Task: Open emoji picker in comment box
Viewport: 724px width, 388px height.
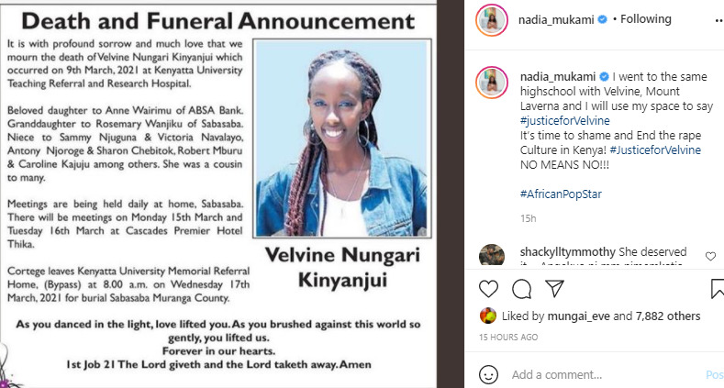Action: click(488, 374)
